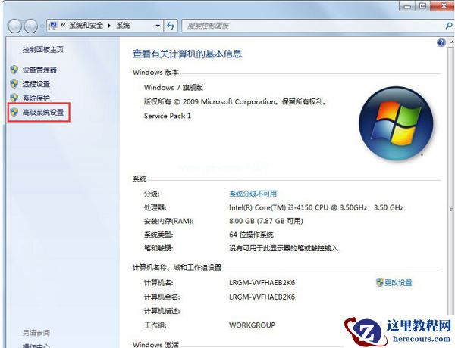Click shield icon beside 高级系统设置
Image resolution: width=455 pixels, height=348 pixels.
14,112
